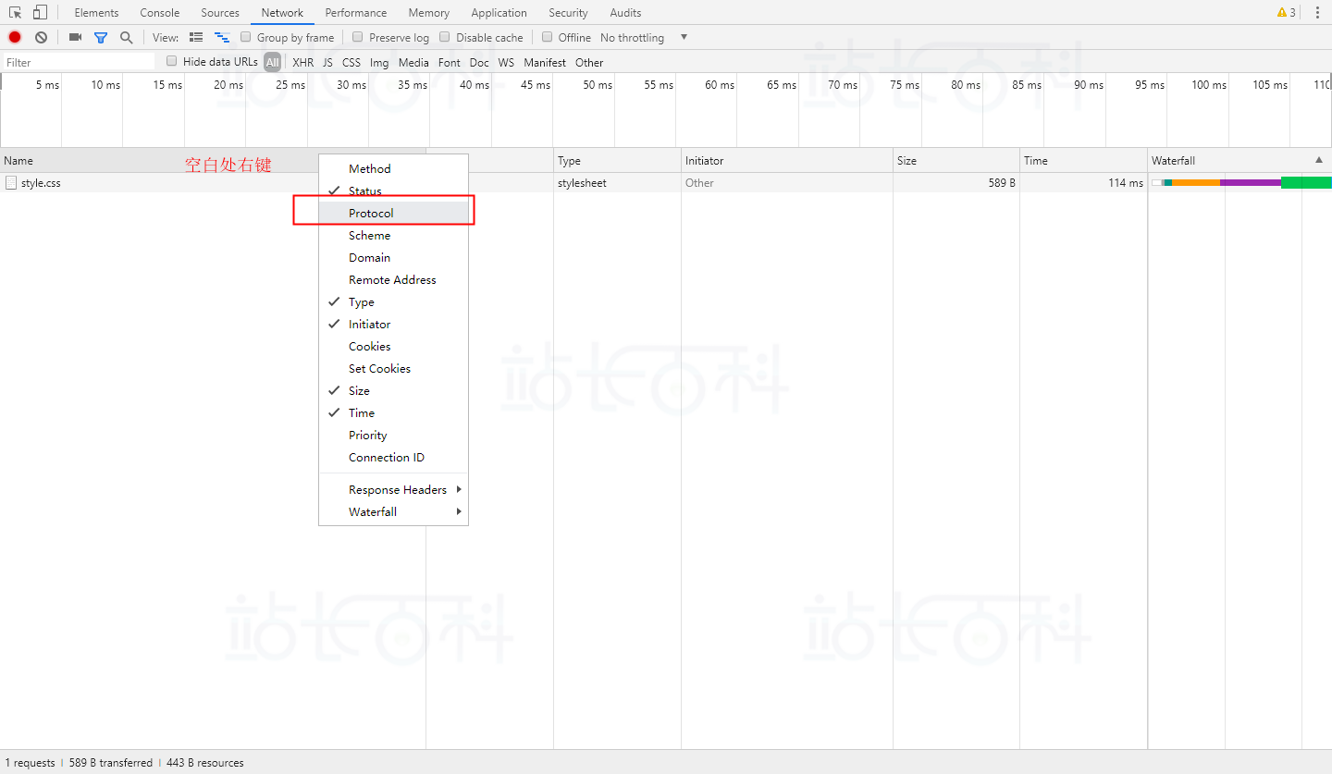Open the Audits tab
The image size is (1332, 774).
625,13
